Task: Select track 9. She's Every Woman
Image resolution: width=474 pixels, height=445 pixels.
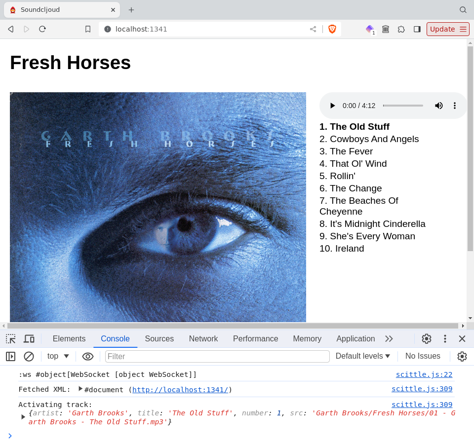Action: 367,236
